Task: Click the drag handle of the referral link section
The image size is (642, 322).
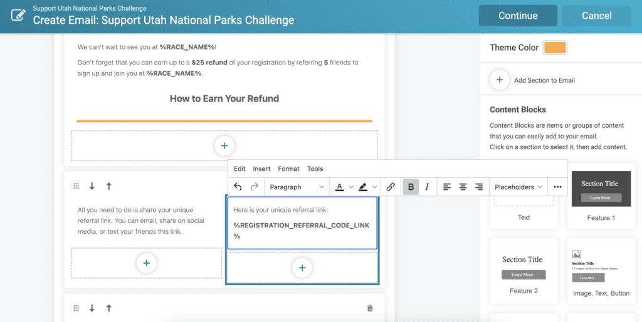Action: pyautogui.click(x=76, y=186)
